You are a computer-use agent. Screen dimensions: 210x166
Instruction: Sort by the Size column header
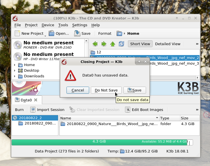click(190, 118)
